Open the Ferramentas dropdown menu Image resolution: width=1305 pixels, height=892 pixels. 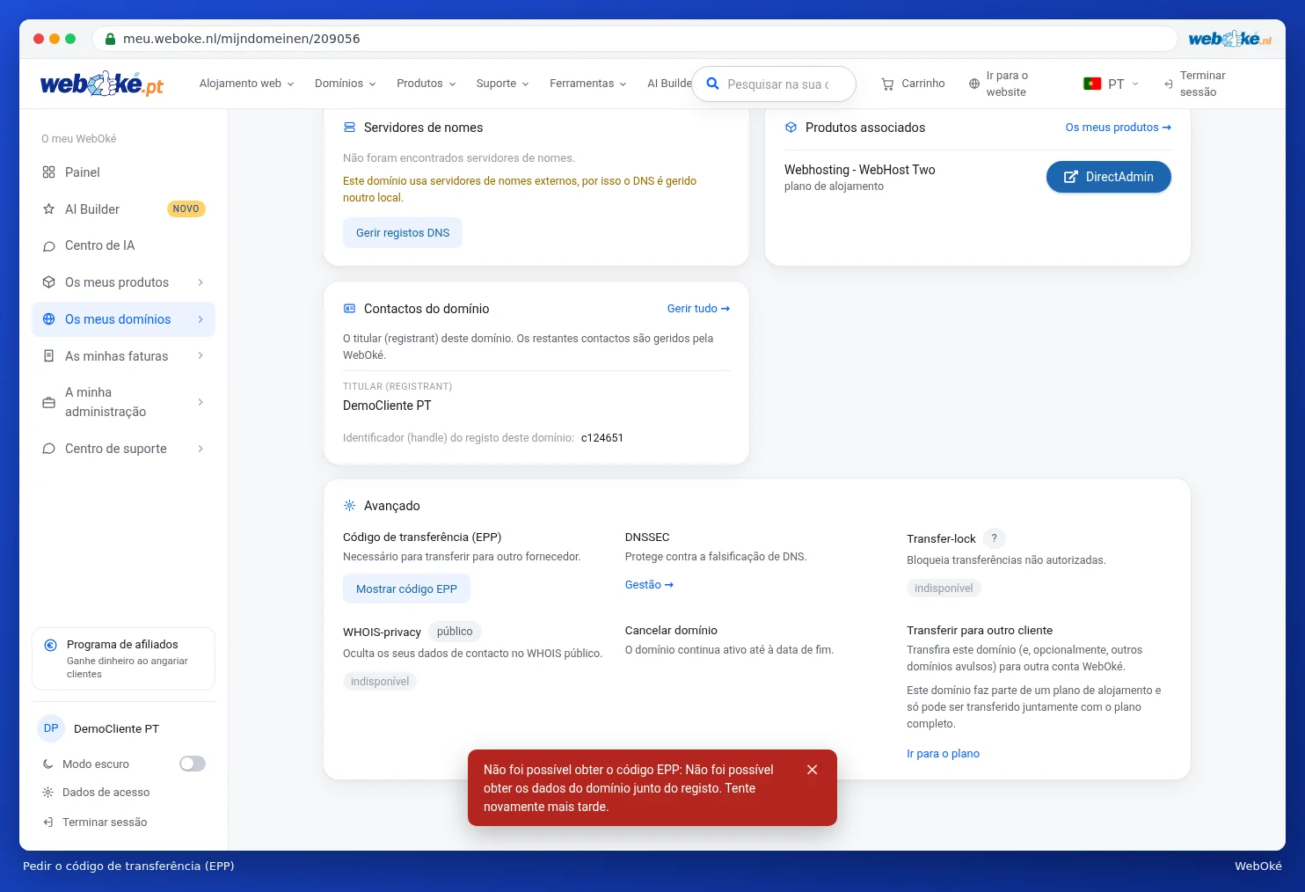[588, 84]
